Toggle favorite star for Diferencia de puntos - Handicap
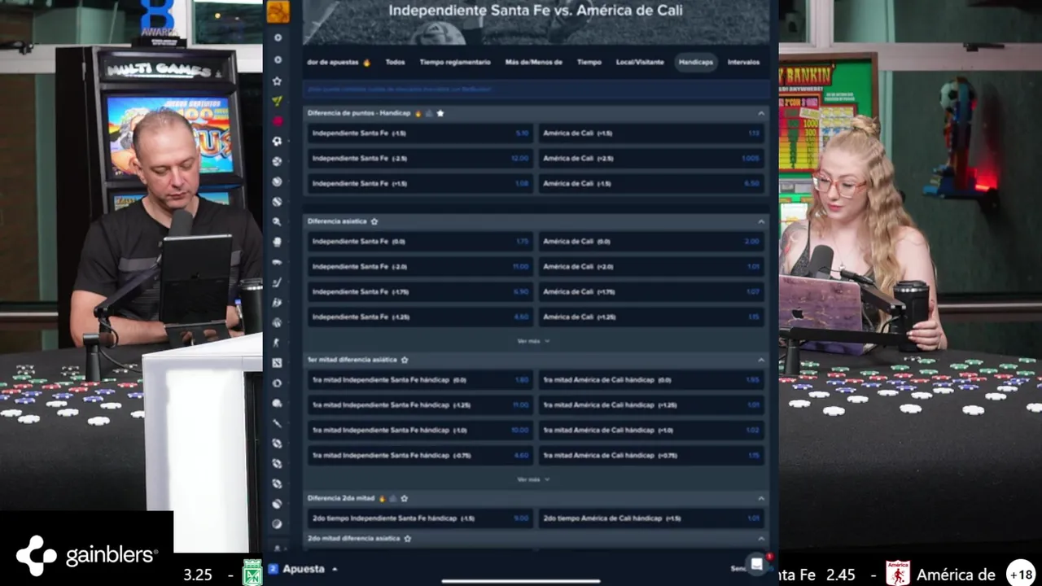 coord(440,113)
